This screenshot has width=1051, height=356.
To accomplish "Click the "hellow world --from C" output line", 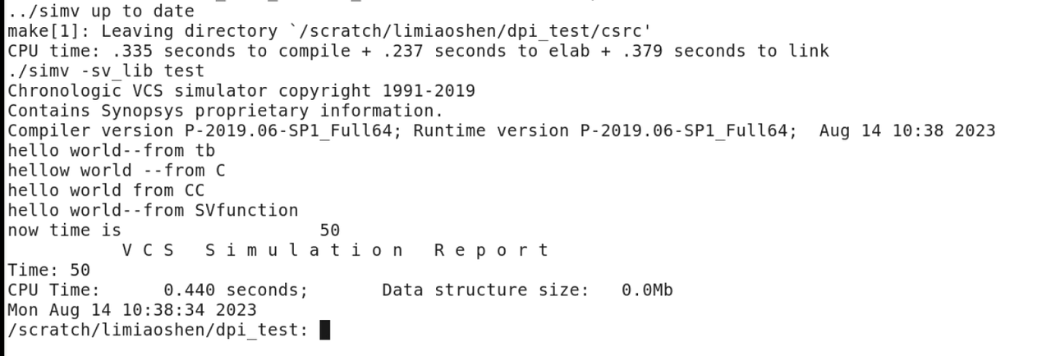I will point(116,171).
